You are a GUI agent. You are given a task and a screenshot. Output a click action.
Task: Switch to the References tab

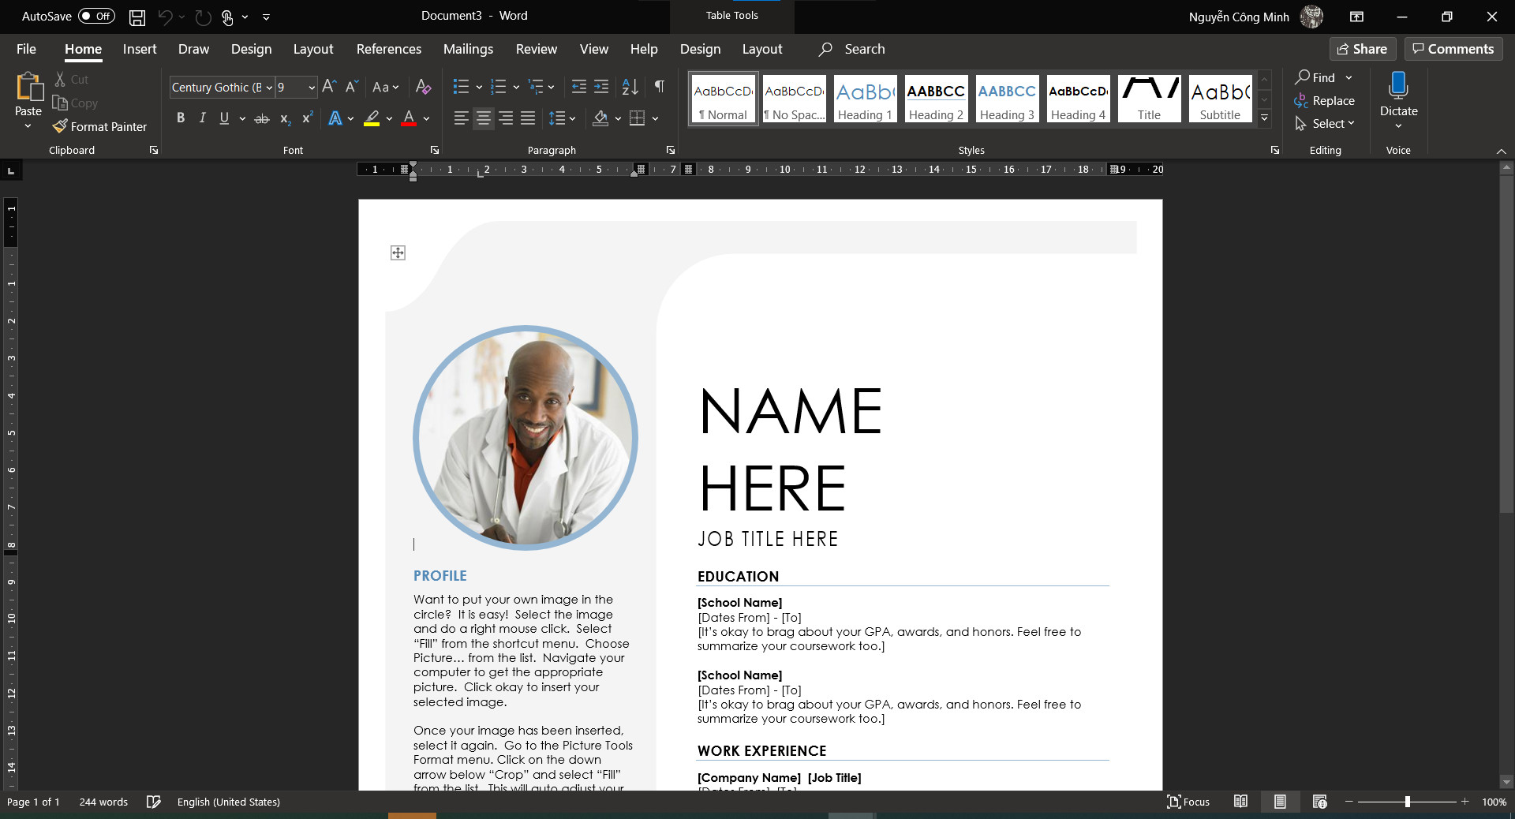tap(388, 49)
